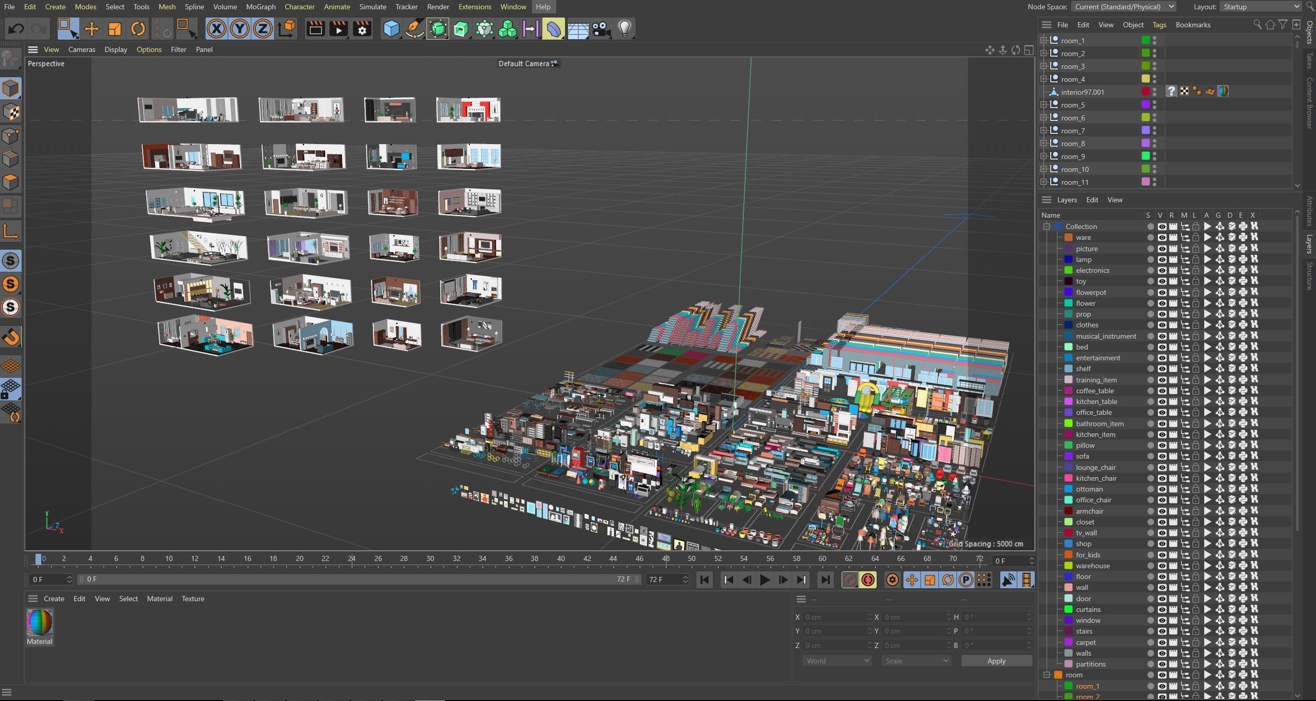Click the Render to Picture Viewer icon
This screenshot has height=701, width=1316.
pyautogui.click(x=338, y=29)
